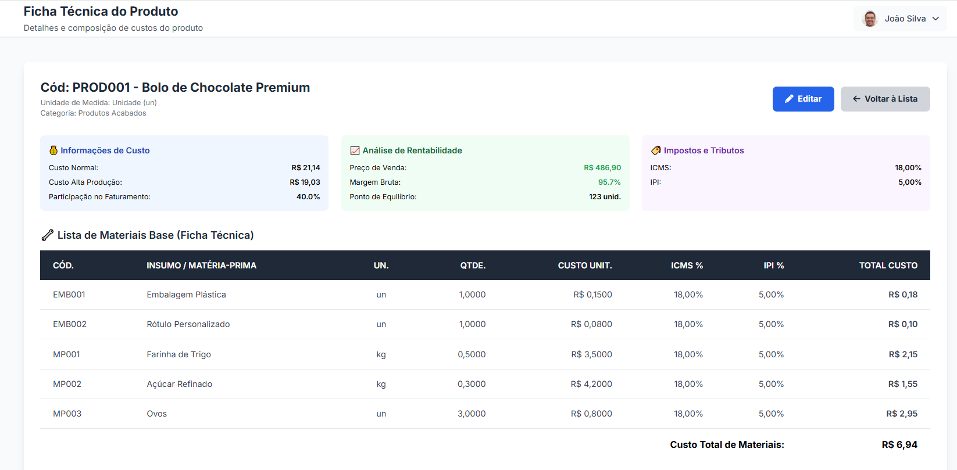The width and height of the screenshot is (957, 470).
Task: Click the Ficha Técnica do Produto page title
Action: 101,12
